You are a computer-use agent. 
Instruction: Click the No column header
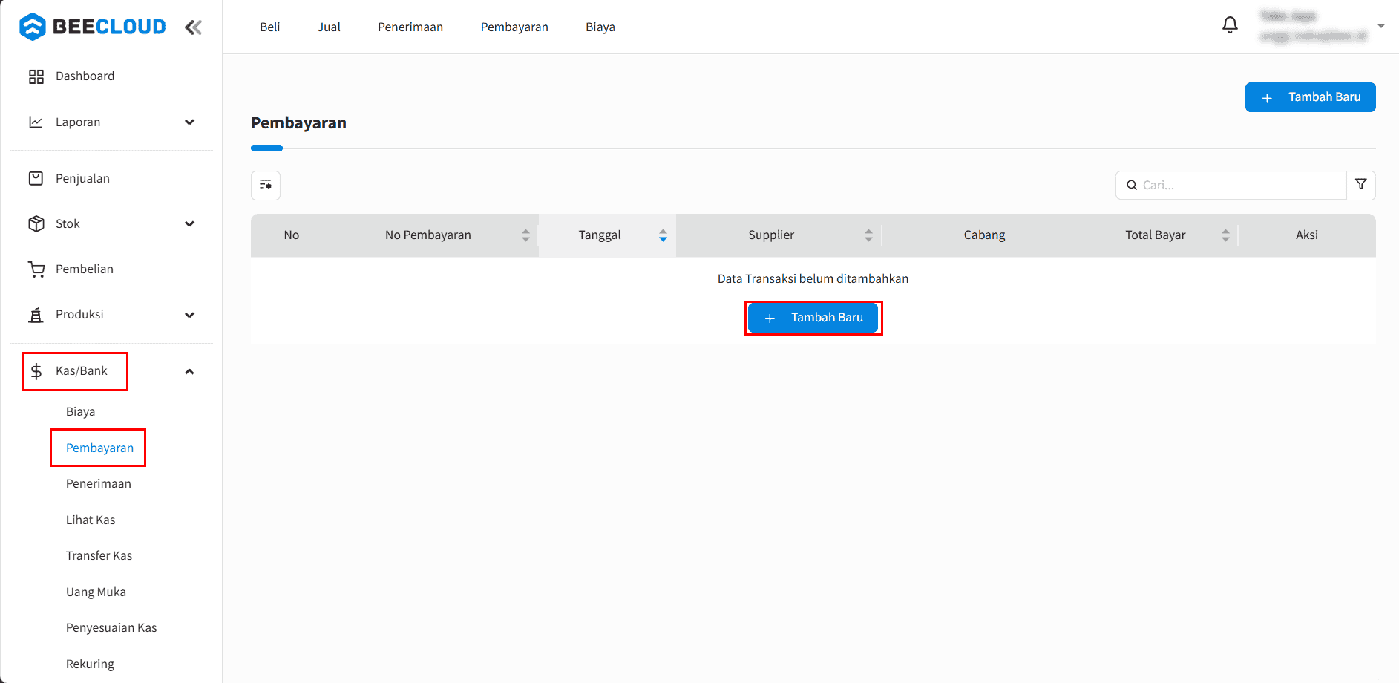(x=292, y=235)
